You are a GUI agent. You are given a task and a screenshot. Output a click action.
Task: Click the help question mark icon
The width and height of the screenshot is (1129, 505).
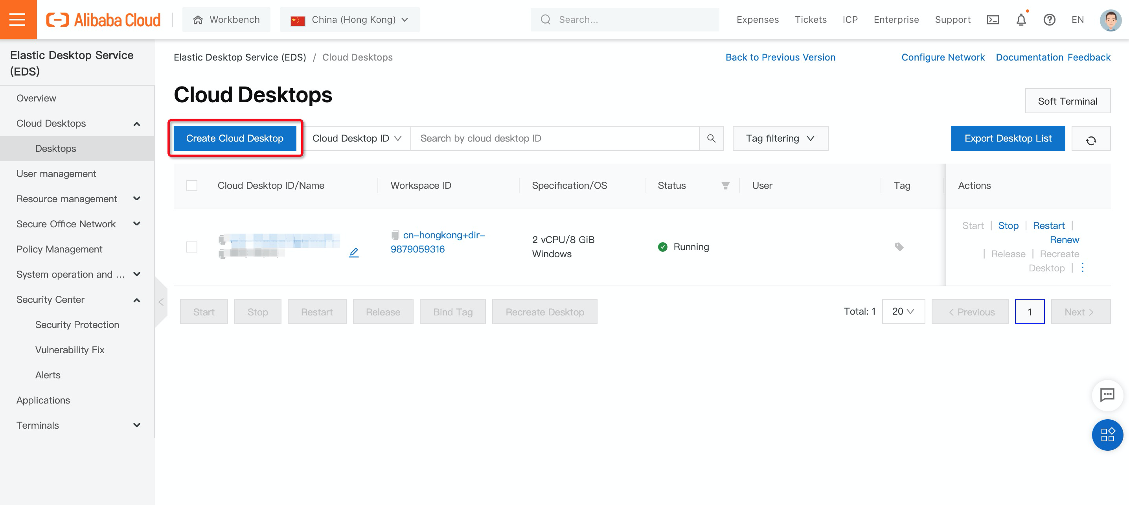(x=1049, y=20)
